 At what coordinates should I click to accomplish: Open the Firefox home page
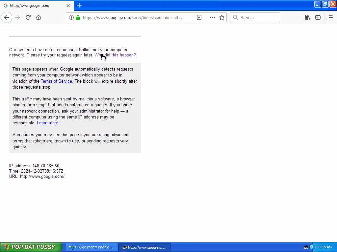39,18
